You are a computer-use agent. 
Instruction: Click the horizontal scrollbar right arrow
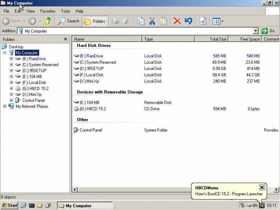pyautogui.click(x=276, y=189)
